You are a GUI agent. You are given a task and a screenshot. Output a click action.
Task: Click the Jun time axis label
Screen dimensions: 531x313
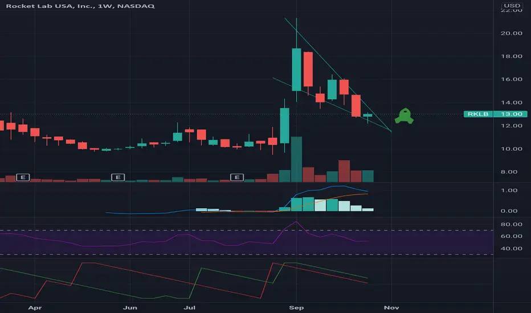tap(130, 307)
